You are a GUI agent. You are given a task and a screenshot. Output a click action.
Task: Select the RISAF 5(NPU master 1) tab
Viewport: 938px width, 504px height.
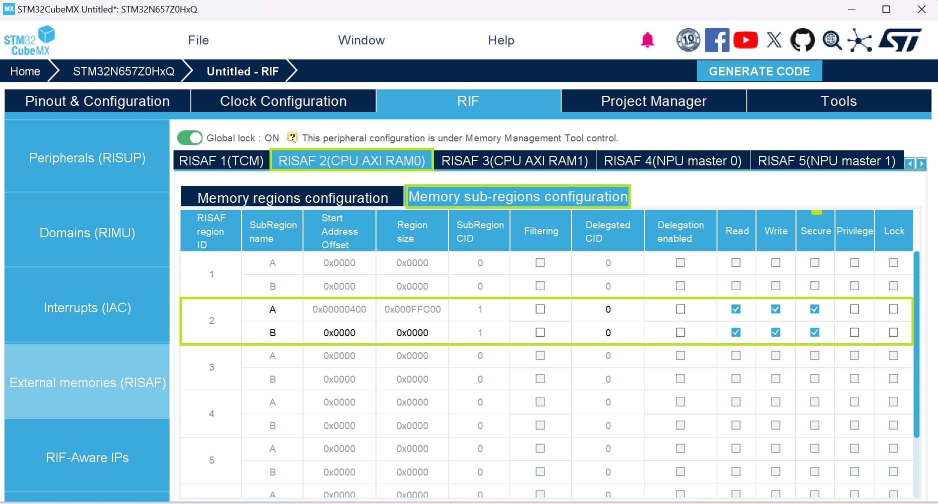[827, 160]
